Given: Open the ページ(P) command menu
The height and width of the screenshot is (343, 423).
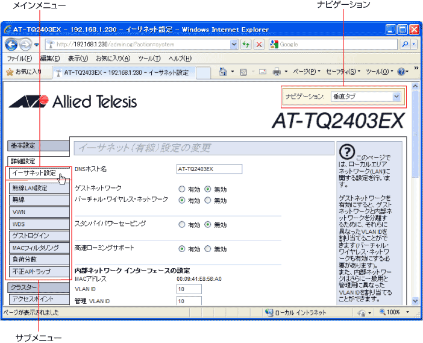Looking at the screenshot, I should (x=307, y=72).
